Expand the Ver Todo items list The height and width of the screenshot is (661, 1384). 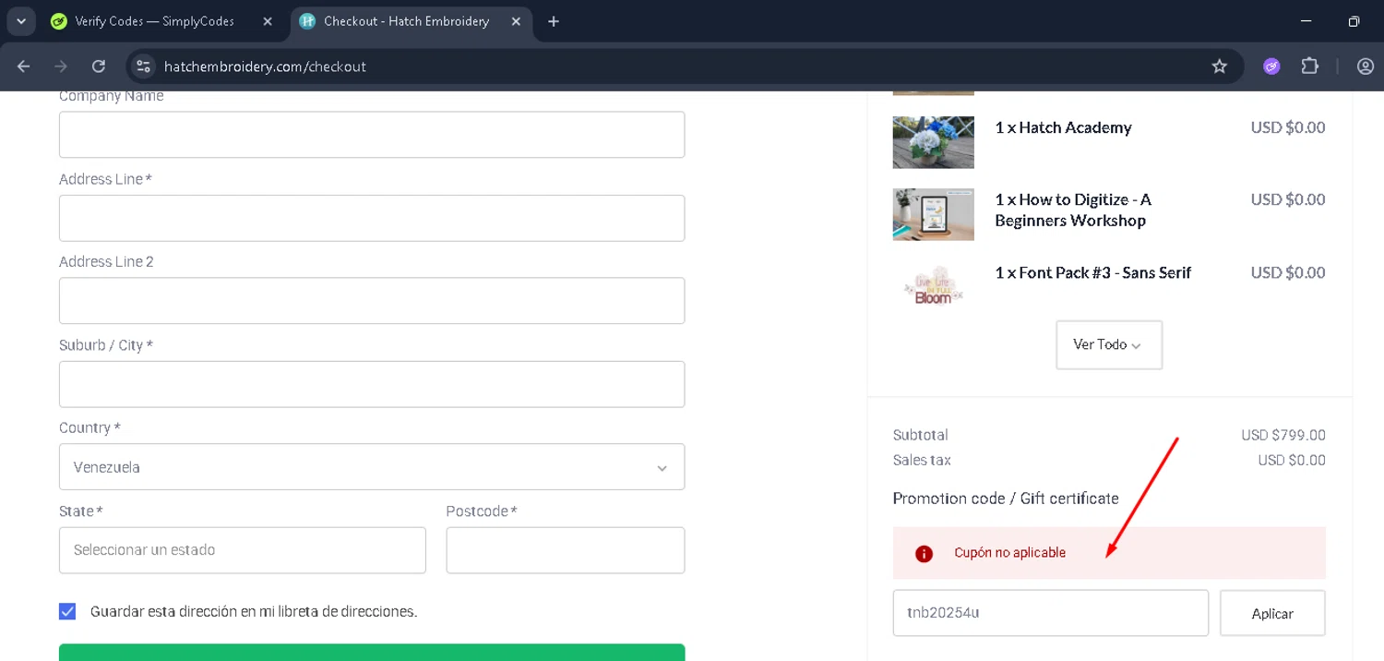1109,345
